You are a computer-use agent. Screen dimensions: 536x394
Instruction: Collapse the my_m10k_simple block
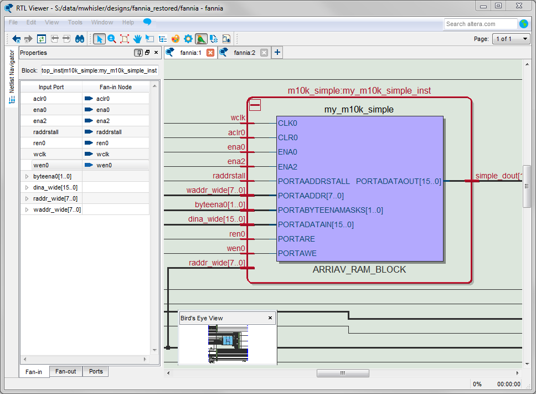tap(255, 105)
